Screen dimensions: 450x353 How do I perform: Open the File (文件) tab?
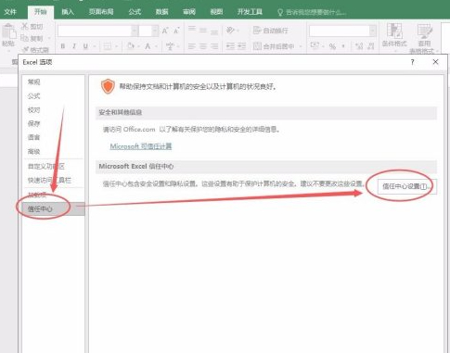coord(10,12)
